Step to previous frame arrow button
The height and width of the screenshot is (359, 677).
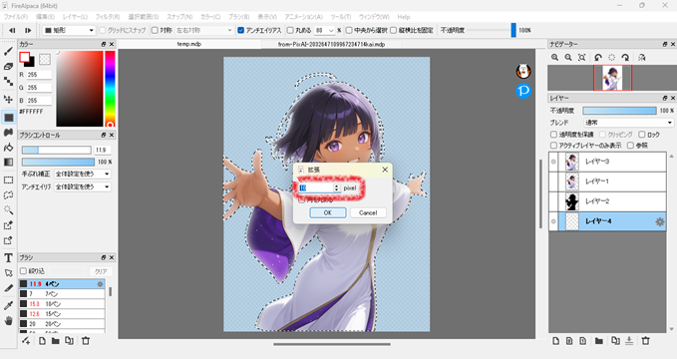12,30
